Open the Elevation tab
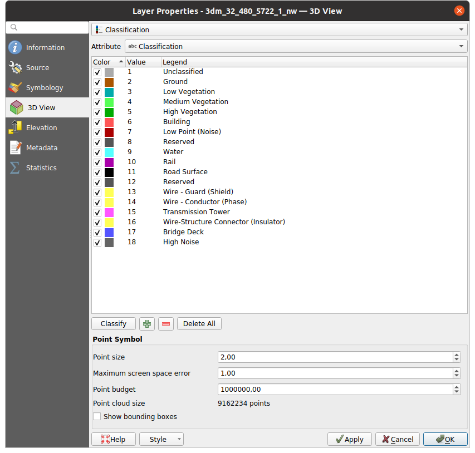 [47, 127]
